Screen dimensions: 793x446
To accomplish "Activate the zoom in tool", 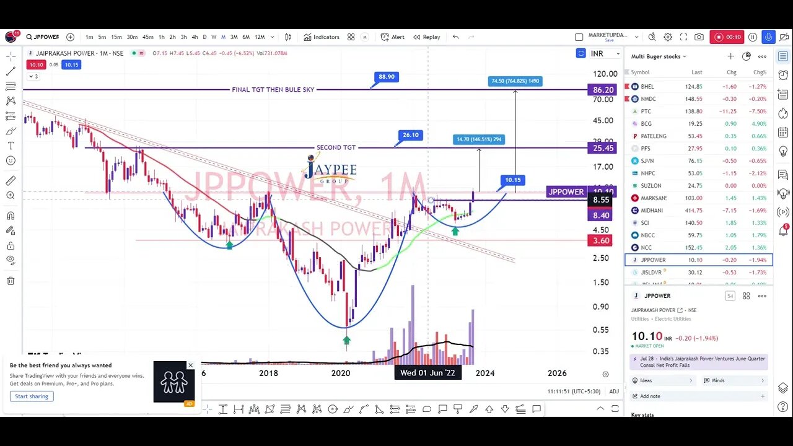I will pos(11,196).
